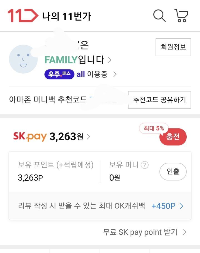This screenshot has width=200, height=253.
Task: Tap the smiley profile avatar
Action: point(23,59)
